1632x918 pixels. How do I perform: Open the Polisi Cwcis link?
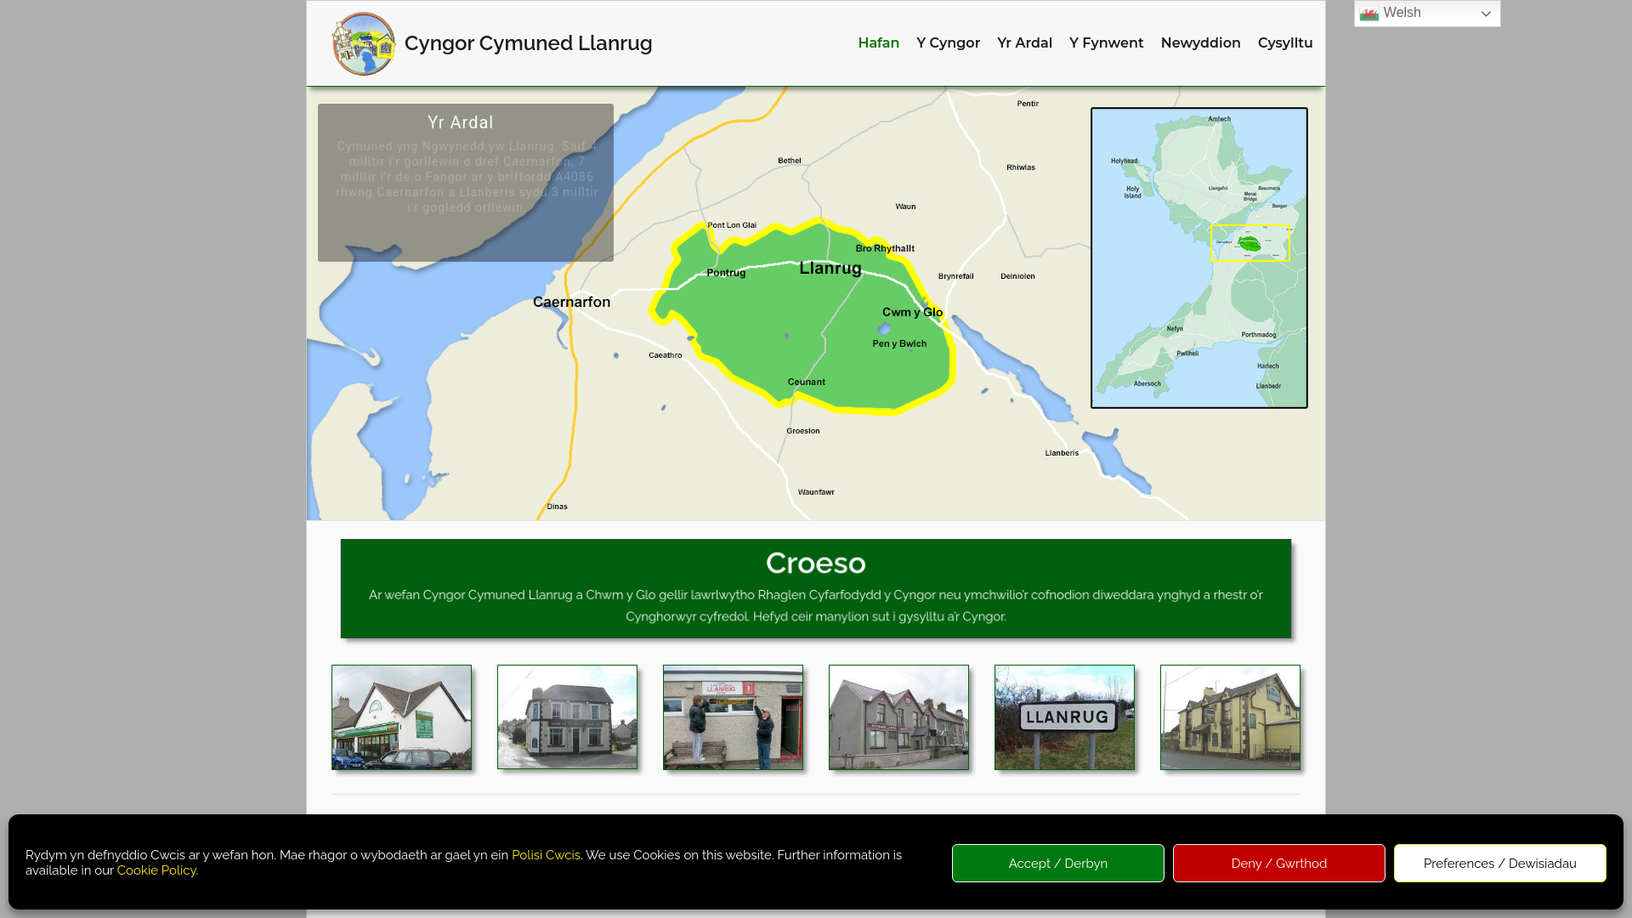coord(546,855)
